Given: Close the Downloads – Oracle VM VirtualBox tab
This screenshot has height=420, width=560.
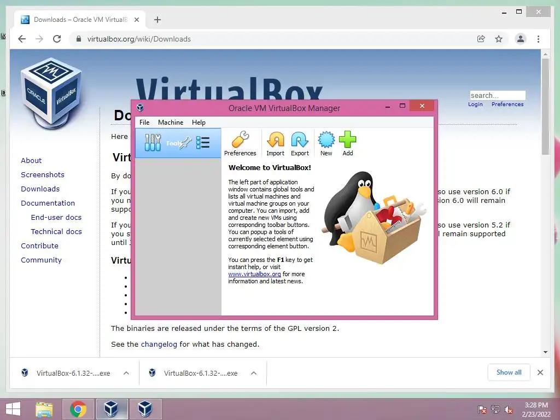Looking at the screenshot, I should point(136,20).
